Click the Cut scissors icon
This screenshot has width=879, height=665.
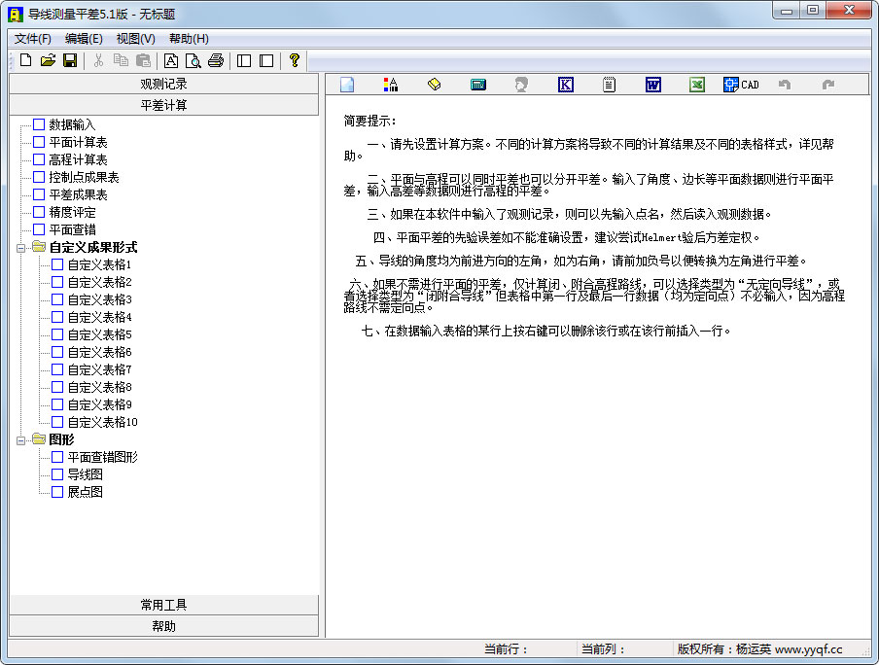tap(98, 60)
